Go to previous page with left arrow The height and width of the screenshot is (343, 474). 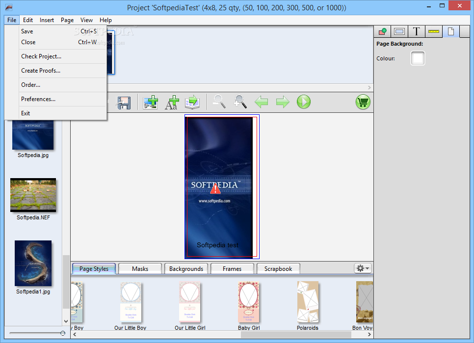[261, 102]
